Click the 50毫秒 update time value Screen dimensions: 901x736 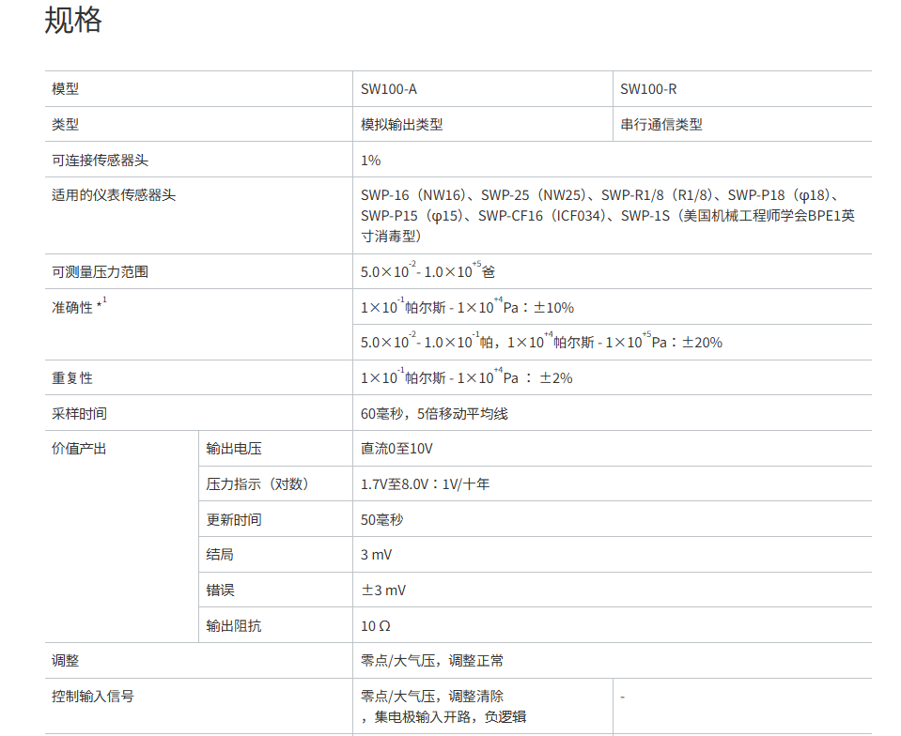tap(381, 519)
